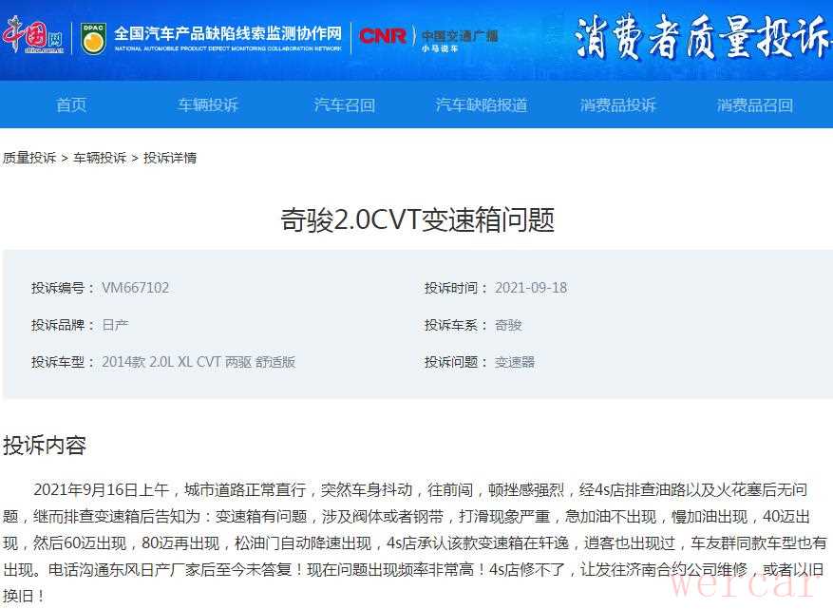Open the 首页 navigation tab

(71, 105)
